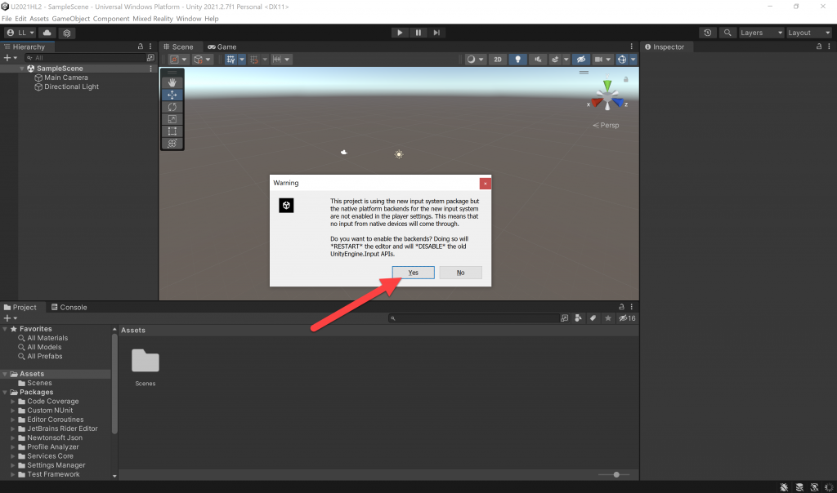Viewport: 837px width, 493px height.
Task: Open Layout dropdown
Action: pos(808,33)
